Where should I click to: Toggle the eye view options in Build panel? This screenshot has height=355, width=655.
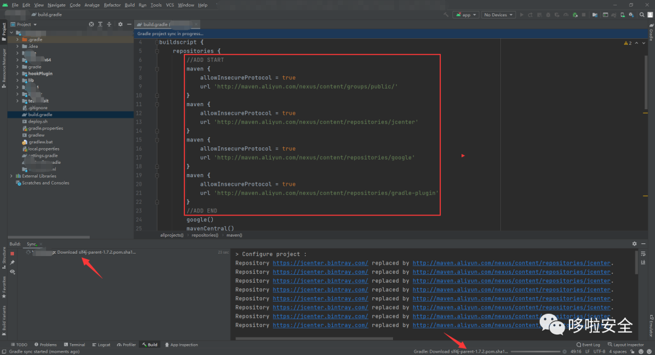[x=12, y=272]
